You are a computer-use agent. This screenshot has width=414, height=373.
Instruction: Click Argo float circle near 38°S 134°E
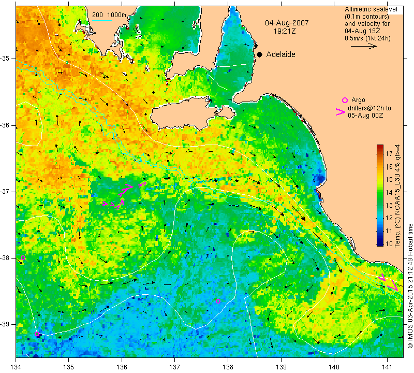point(23,258)
